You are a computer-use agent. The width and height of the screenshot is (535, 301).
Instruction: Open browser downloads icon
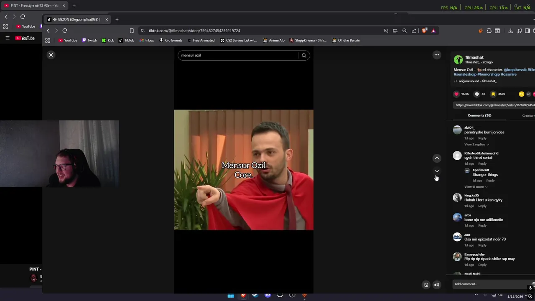pyautogui.click(x=511, y=31)
